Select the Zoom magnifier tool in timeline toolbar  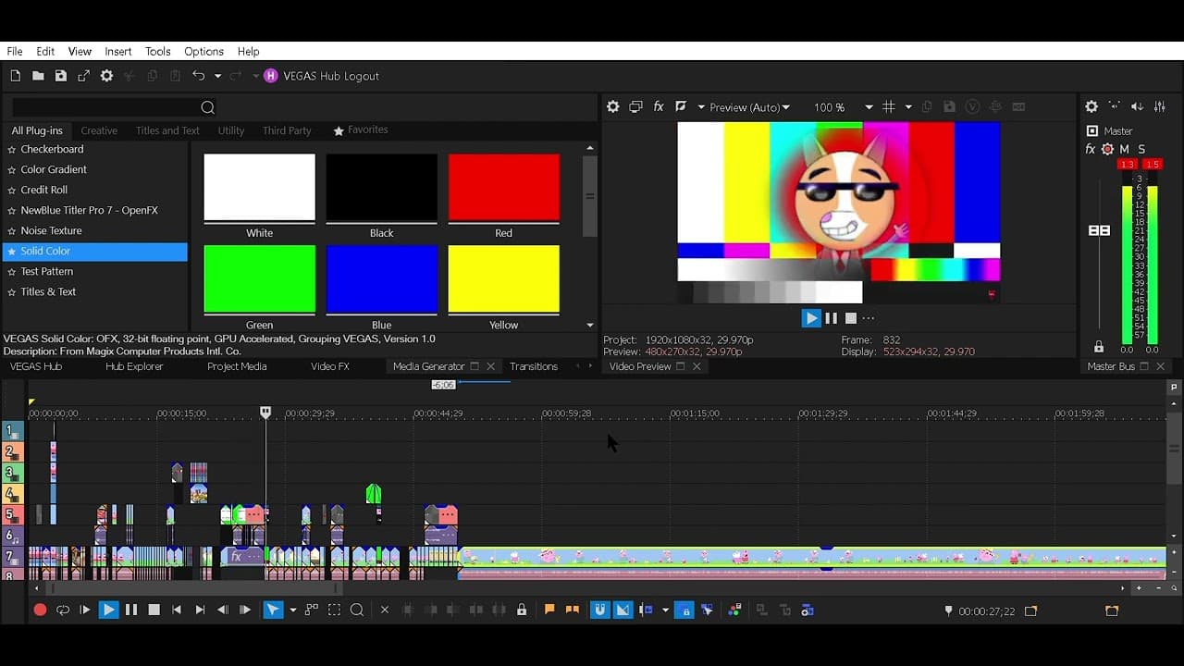[357, 610]
